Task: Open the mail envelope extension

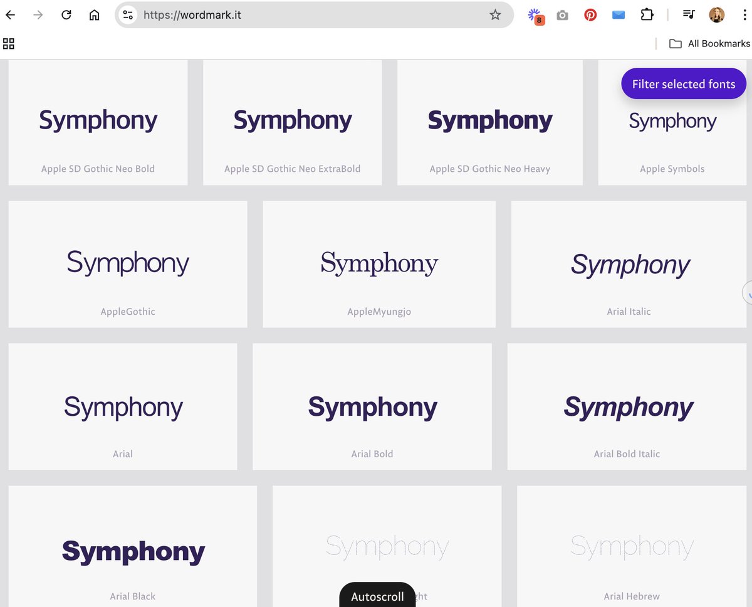Action: 619,15
